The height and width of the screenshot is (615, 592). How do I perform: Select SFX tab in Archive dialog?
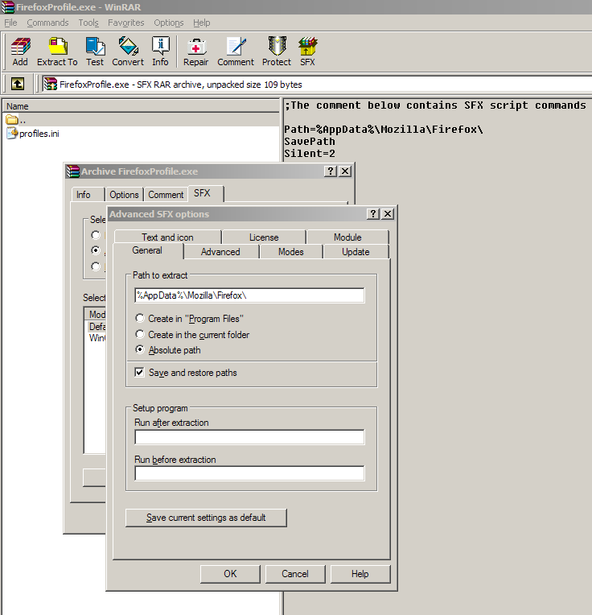pos(206,193)
